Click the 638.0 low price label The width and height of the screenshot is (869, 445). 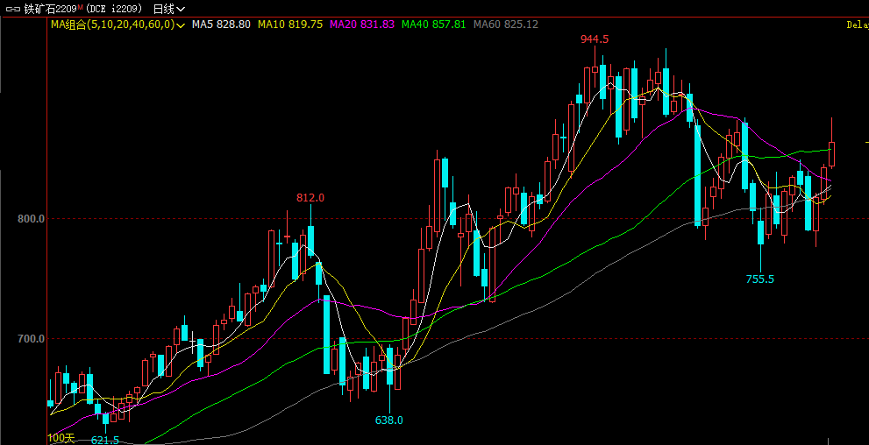pos(389,420)
